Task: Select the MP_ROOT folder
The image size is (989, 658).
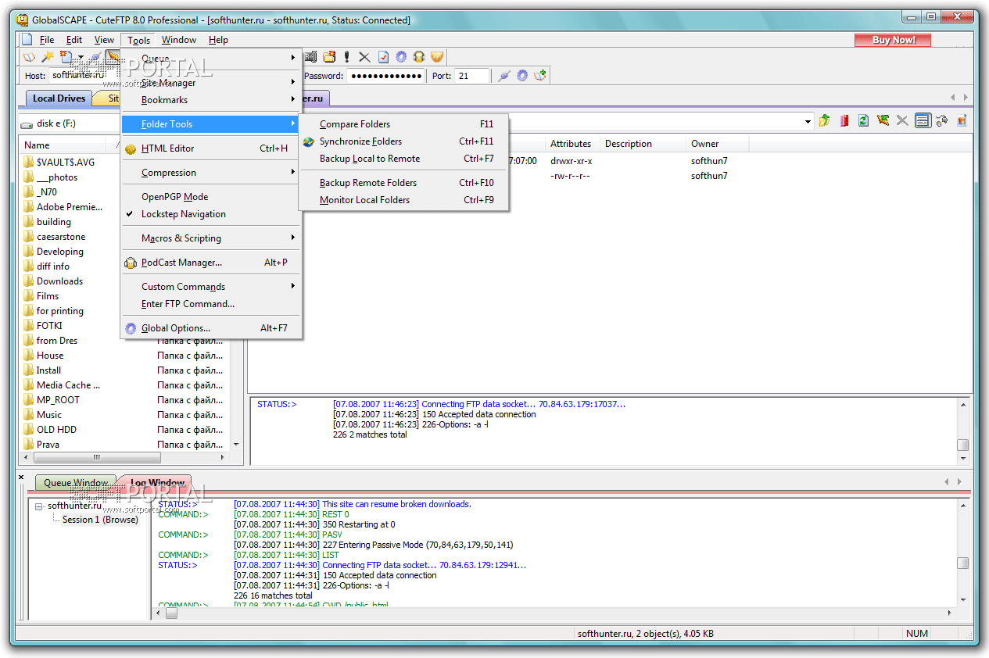Action: pos(58,400)
